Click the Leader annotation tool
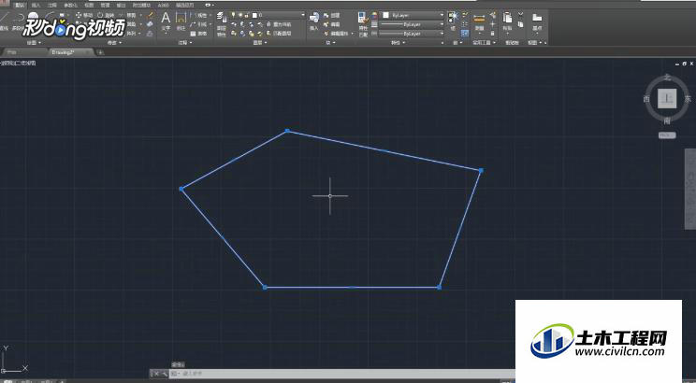The width and height of the screenshot is (696, 383). 198,24
